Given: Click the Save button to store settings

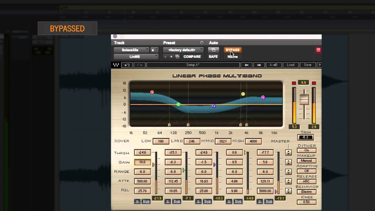Looking at the screenshot, I should 307,65.
